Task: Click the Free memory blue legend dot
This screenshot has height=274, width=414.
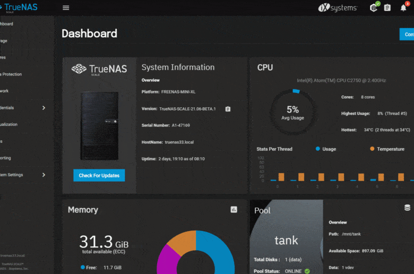Action: [83, 267]
